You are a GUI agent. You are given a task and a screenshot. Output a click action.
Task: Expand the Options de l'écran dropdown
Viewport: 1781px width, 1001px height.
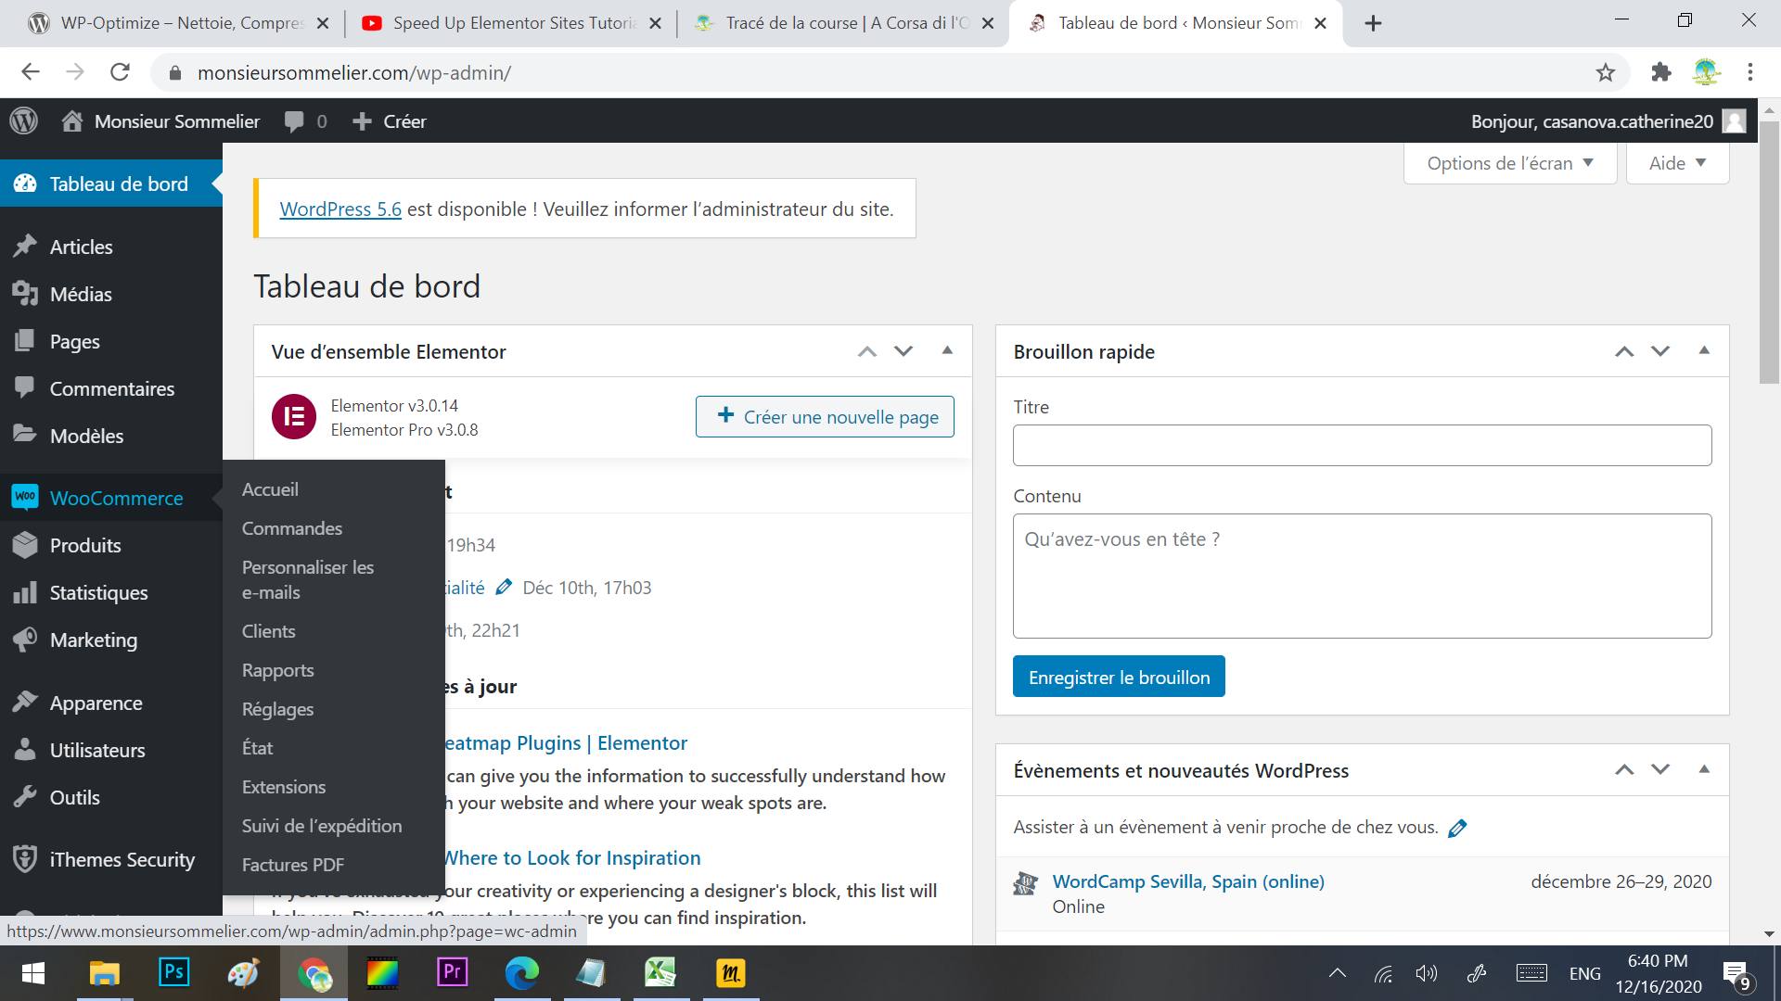click(1509, 163)
